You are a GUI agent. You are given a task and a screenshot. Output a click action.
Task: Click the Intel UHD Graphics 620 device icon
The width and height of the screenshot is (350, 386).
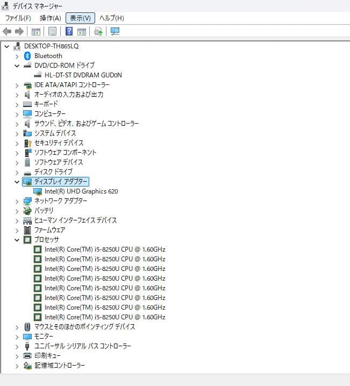click(38, 191)
